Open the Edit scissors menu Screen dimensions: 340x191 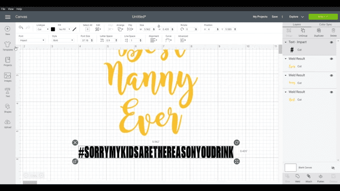[x=98, y=29]
